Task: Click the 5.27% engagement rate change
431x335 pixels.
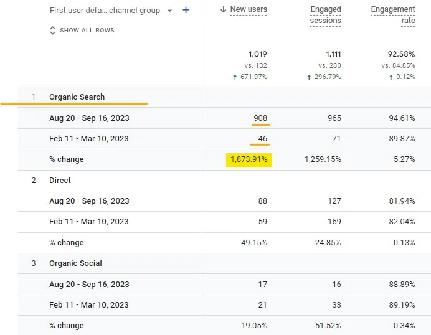Action: click(404, 159)
